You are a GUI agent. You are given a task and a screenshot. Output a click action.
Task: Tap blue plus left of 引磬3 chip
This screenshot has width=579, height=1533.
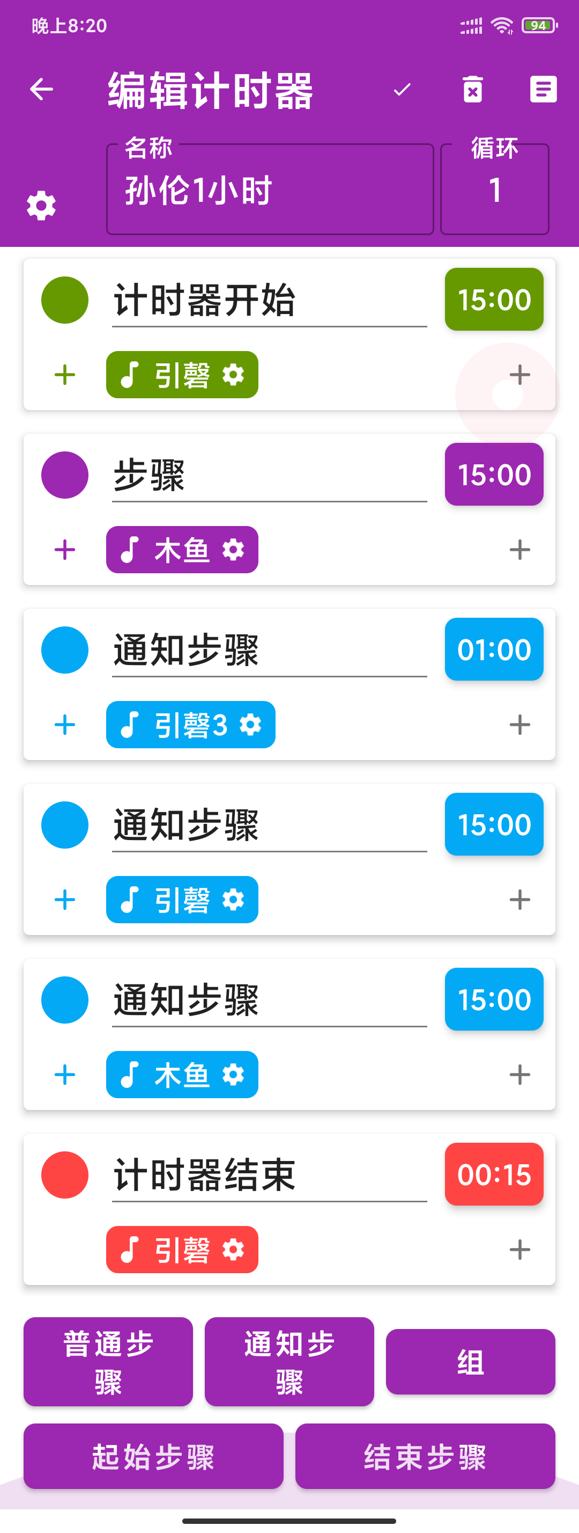pyautogui.click(x=65, y=725)
